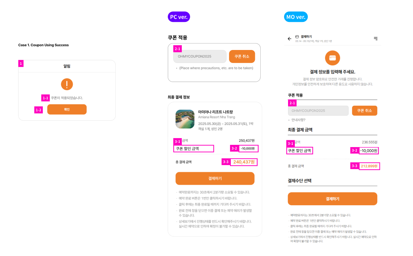The width and height of the screenshot is (413, 256).
Task: Click 결제하기 button in PC payment card
Action: tap(215, 178)
